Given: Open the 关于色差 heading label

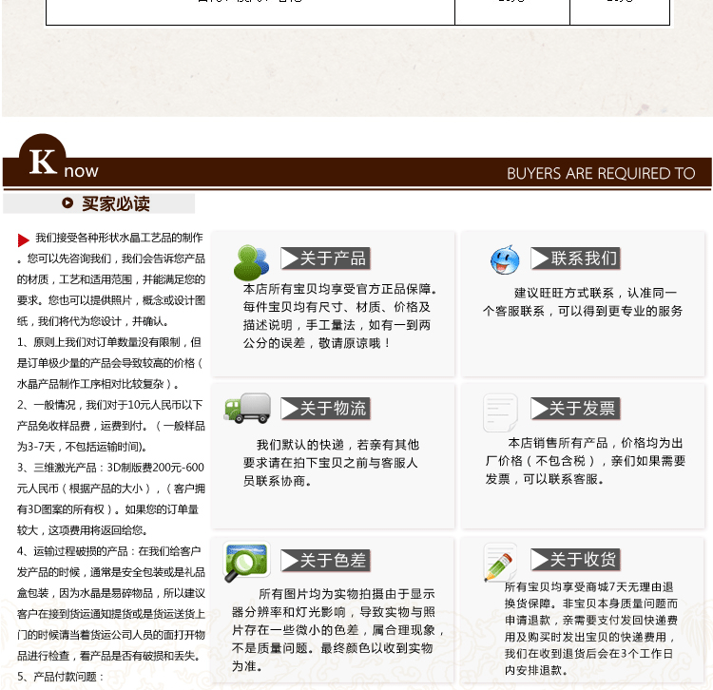Looking at the screenshot, I should pyautogui.click(x=325, y=560).
